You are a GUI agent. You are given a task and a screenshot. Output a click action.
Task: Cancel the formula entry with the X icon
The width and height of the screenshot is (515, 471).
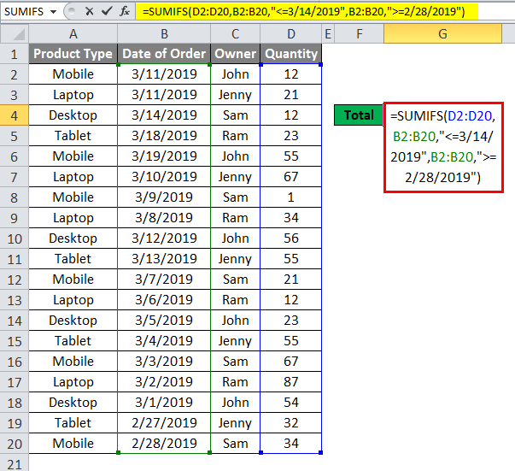[x=89, y=11]
